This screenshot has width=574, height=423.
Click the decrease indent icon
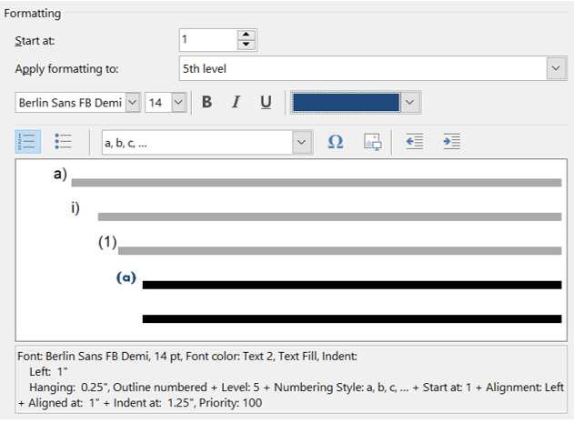[414, 142]
